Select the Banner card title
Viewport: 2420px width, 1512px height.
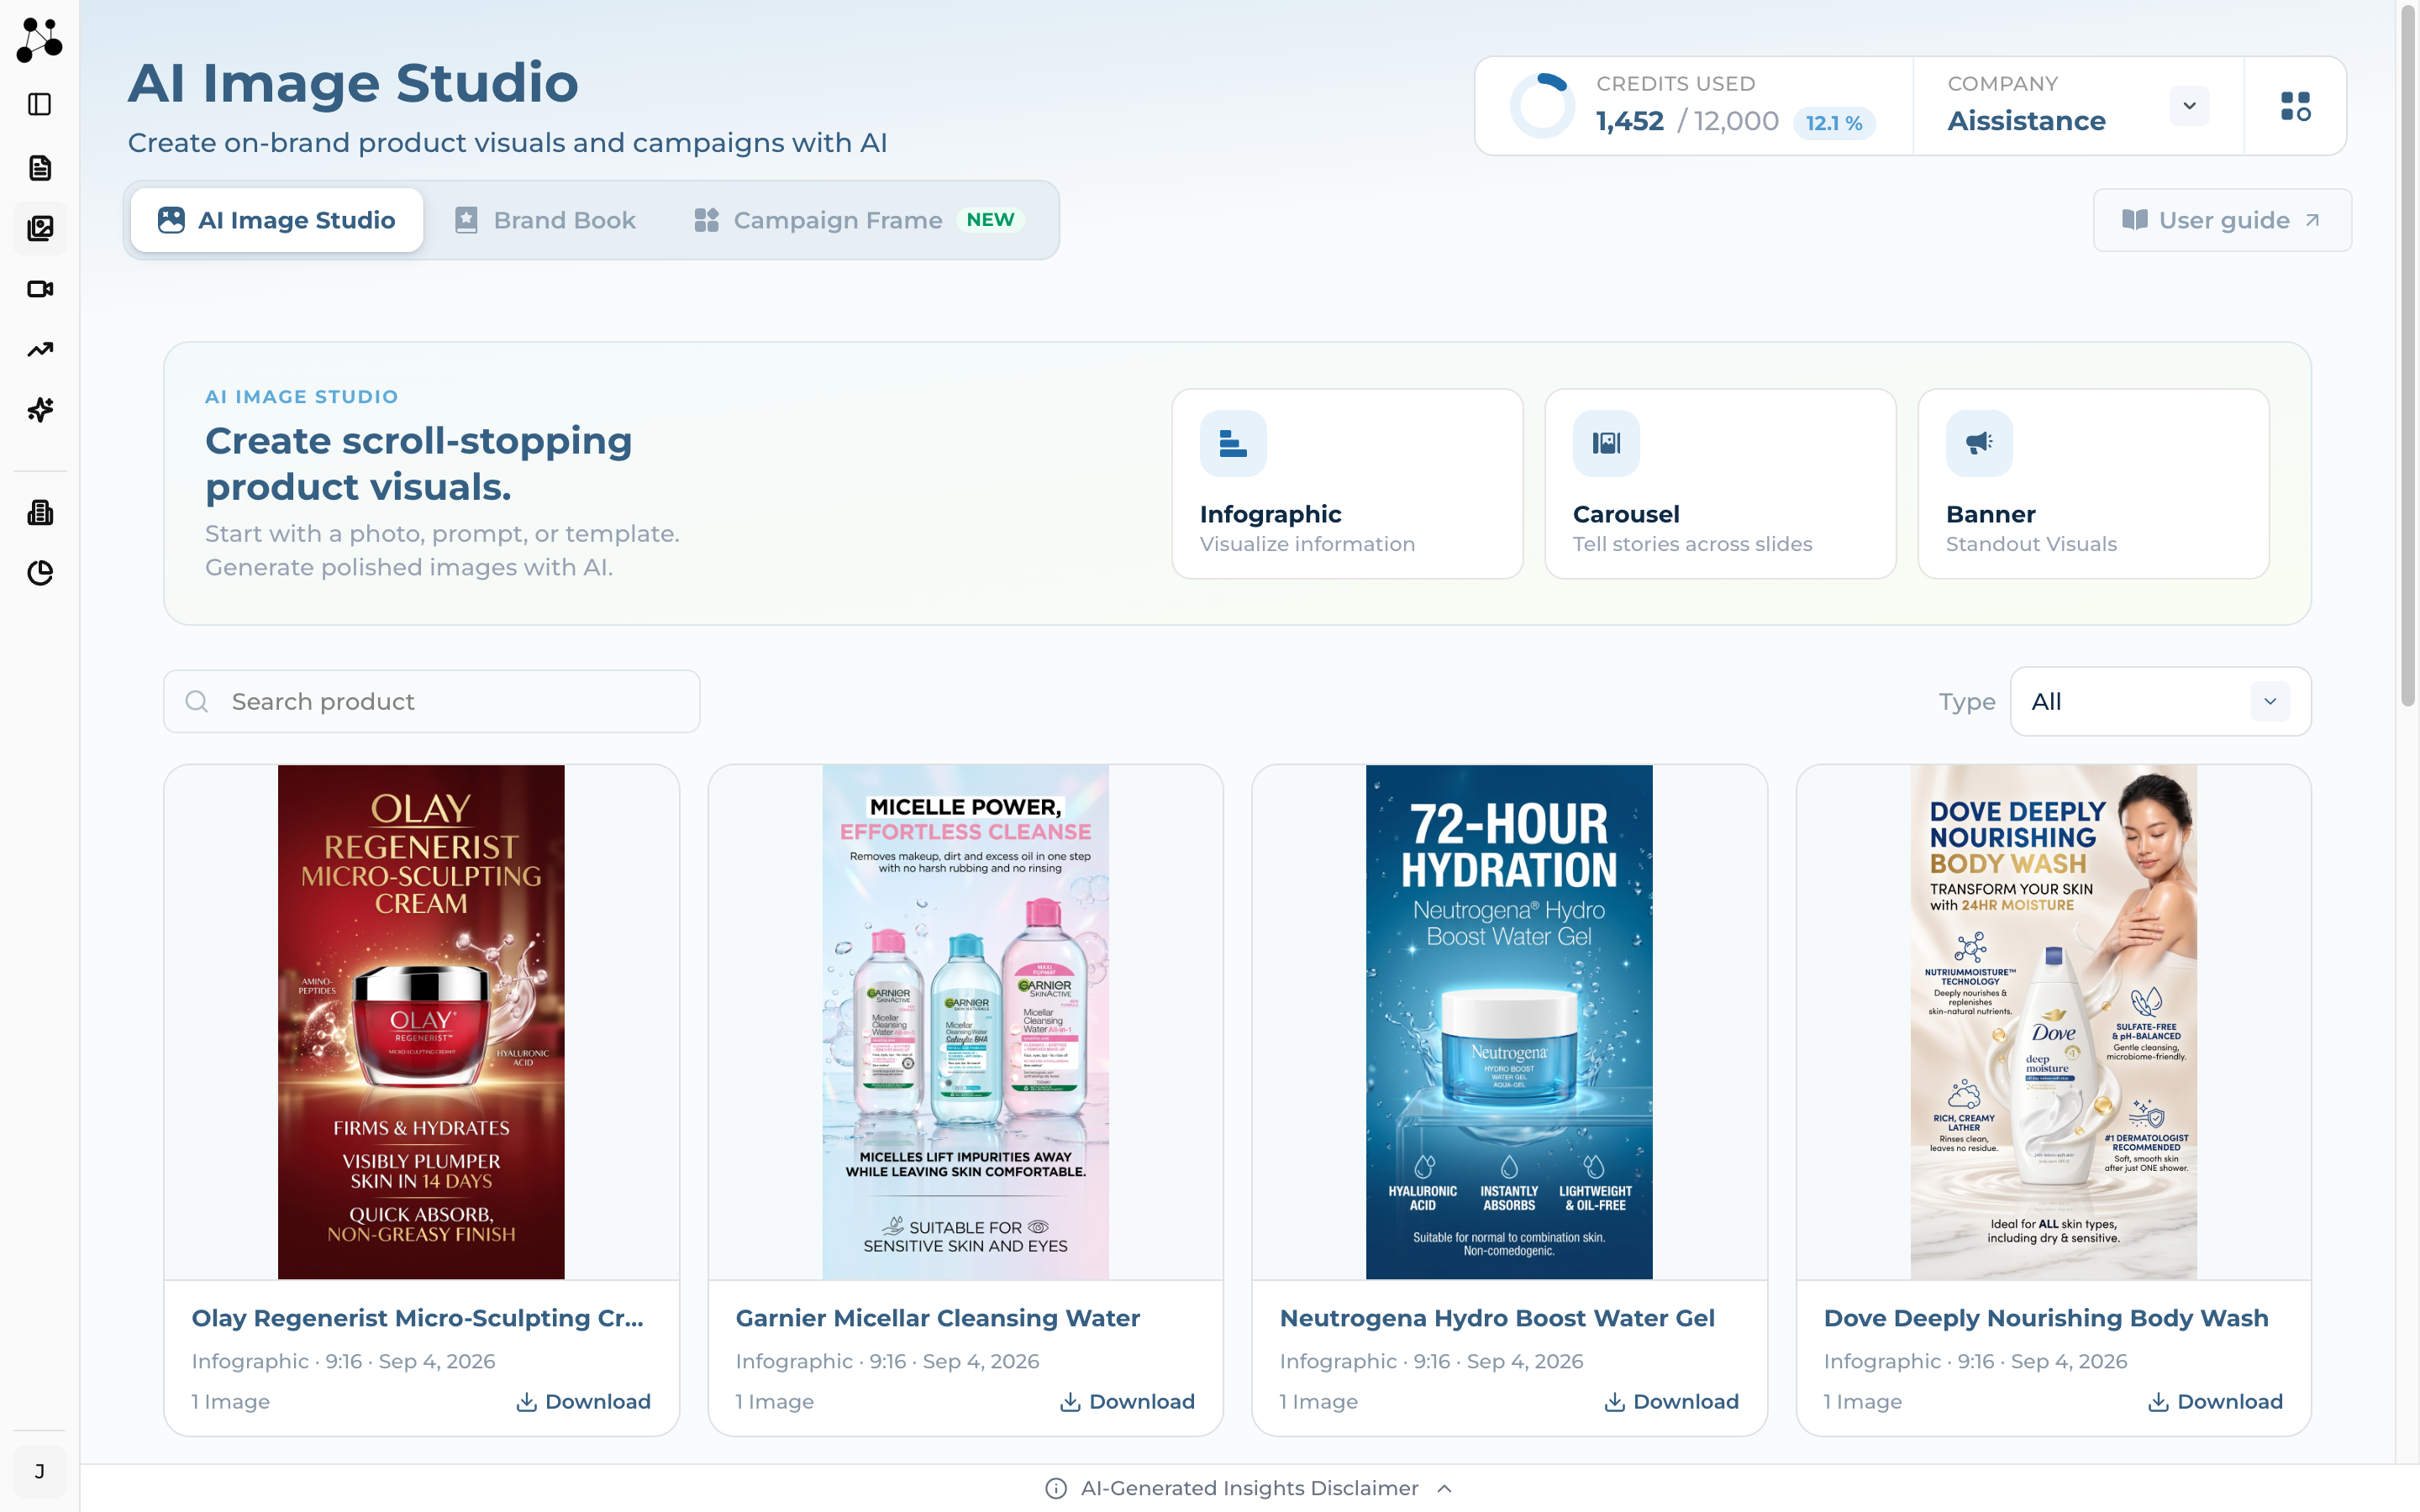(x=1990, y=514)
